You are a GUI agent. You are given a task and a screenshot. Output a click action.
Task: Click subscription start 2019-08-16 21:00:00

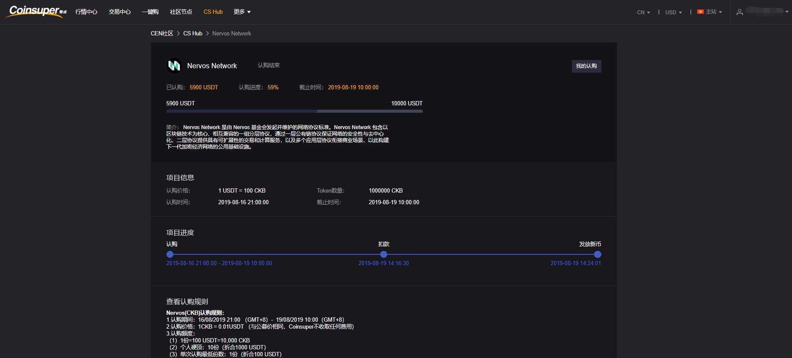(x=243, y=202)
